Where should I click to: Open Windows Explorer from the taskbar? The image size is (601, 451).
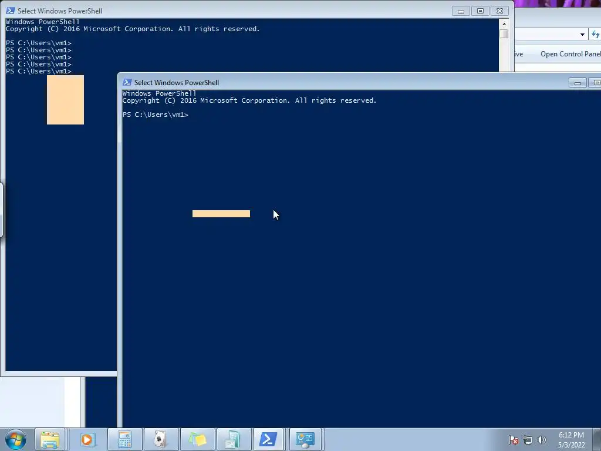pyautogui.click(x=50, y=439)
